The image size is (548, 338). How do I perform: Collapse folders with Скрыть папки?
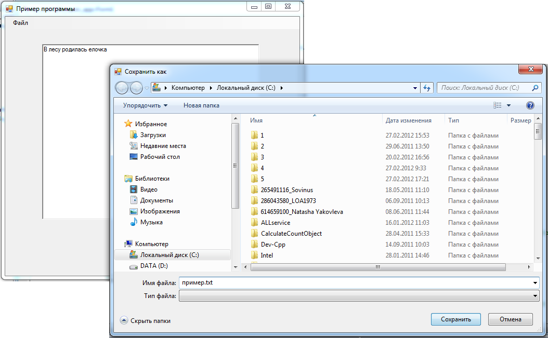pos(146,320)
